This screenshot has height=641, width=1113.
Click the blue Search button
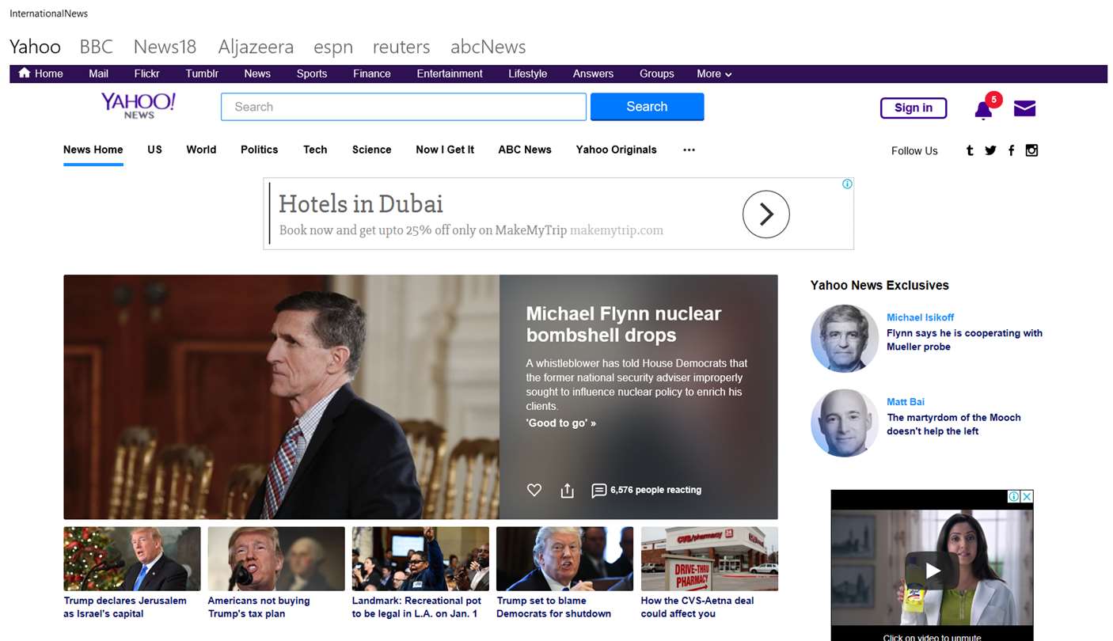pos(647,107)
